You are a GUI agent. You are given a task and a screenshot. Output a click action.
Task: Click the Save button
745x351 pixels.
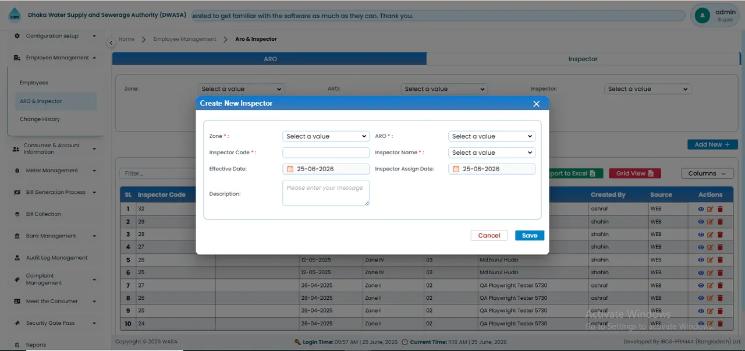pos(530,235)
